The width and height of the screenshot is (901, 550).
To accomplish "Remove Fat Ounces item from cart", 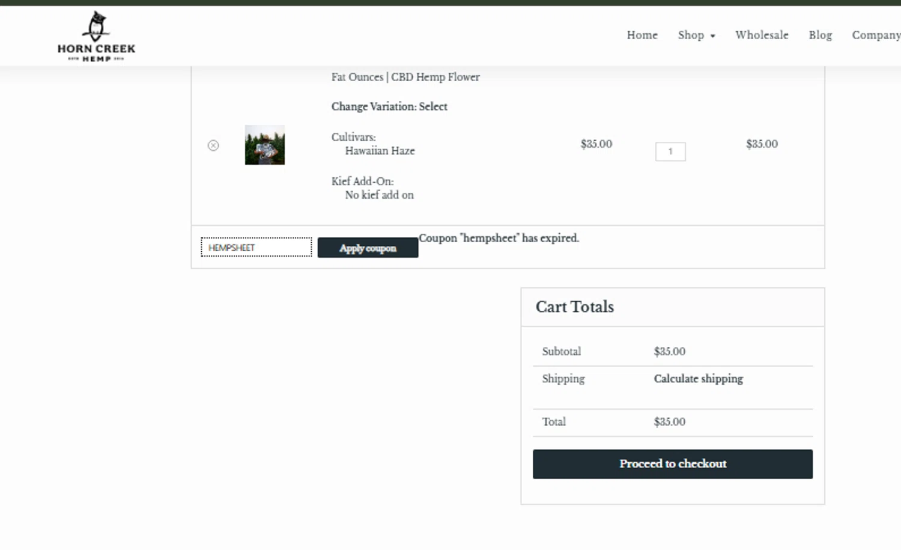I will [x=213, y=145].
